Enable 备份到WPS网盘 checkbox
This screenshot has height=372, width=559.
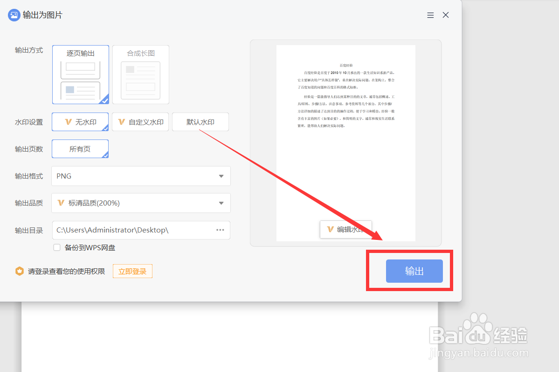[x=57, y=247]
